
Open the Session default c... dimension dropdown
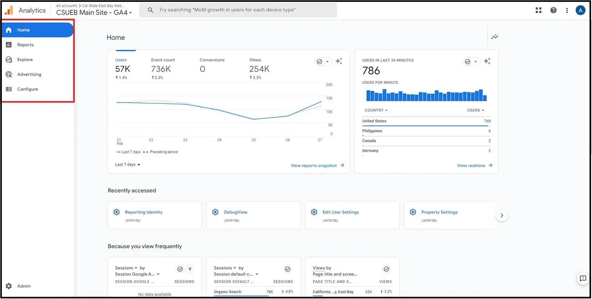pos(236,274)
